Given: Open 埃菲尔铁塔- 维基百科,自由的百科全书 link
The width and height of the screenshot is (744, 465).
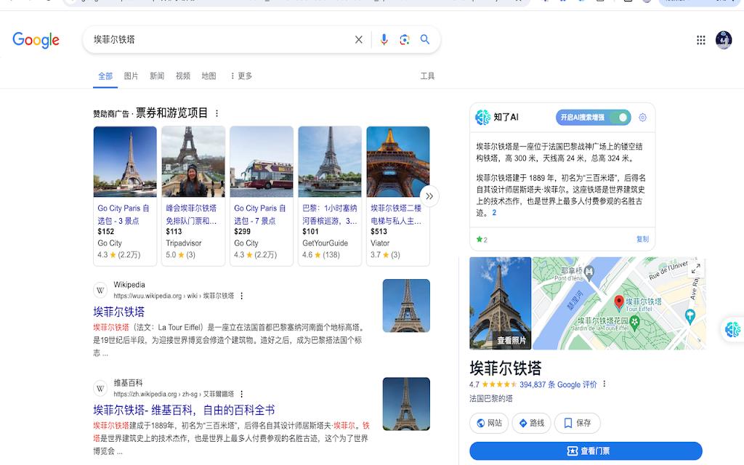Looking at the screenshot, I should pyautogui.click(x=184, y=410).
